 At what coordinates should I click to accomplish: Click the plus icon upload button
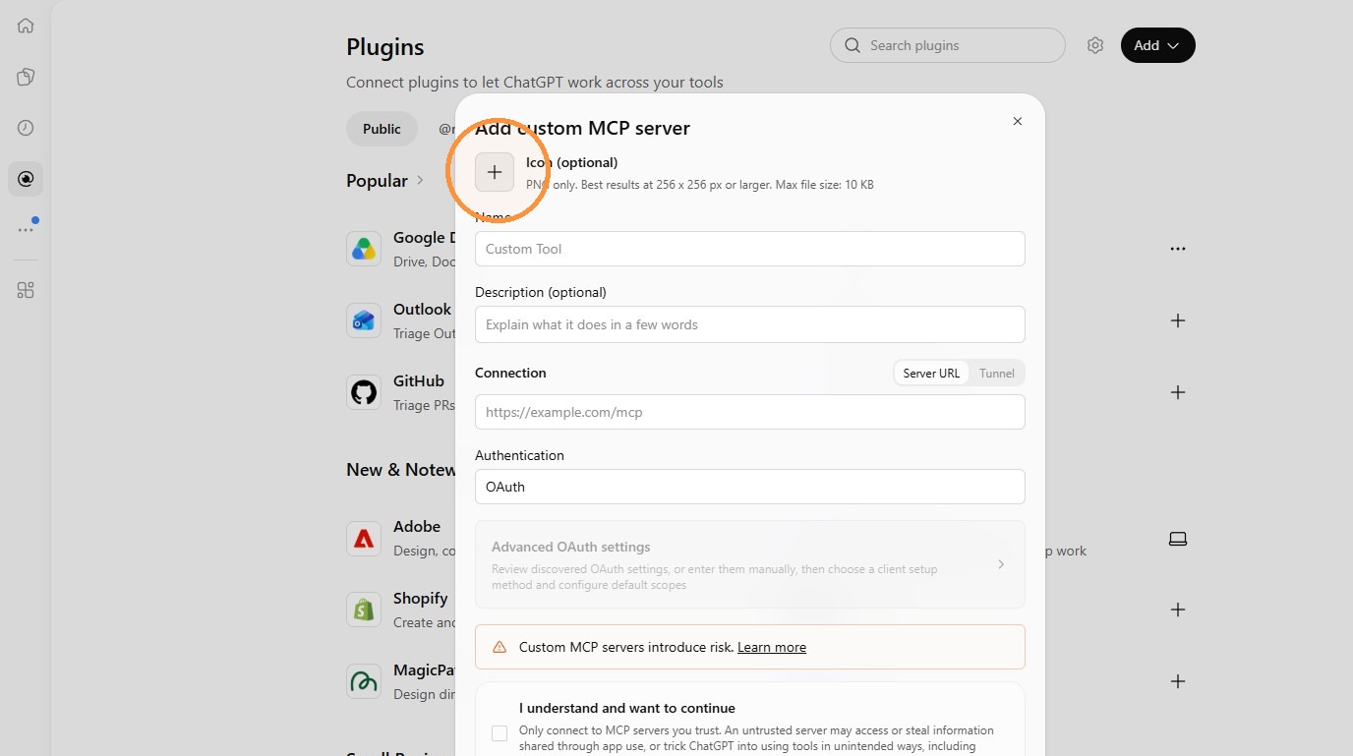pos(495,172)
